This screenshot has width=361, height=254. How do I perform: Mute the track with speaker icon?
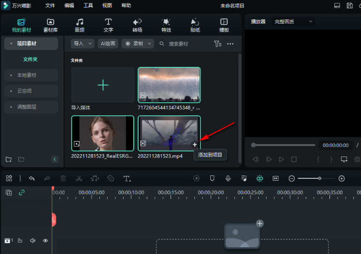[32, 240]
